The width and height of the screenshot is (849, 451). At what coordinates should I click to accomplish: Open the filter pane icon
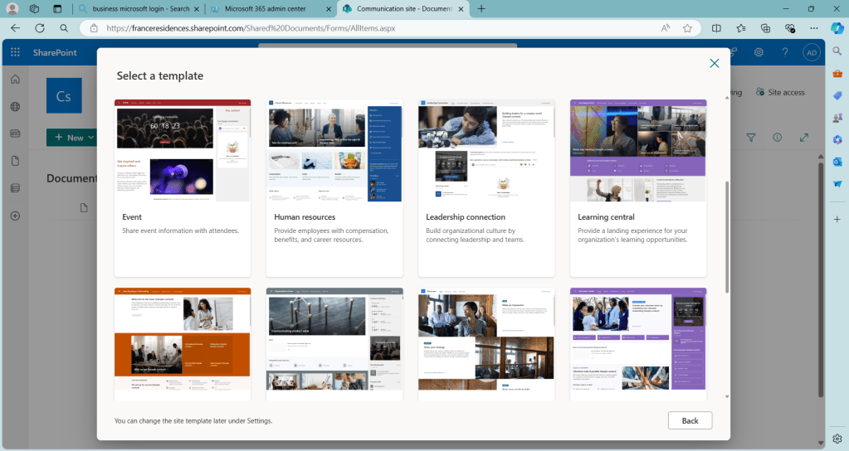[x=751, y=138]
